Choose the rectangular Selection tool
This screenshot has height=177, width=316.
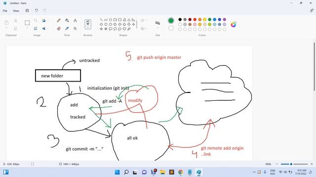[x=27, y=23]
